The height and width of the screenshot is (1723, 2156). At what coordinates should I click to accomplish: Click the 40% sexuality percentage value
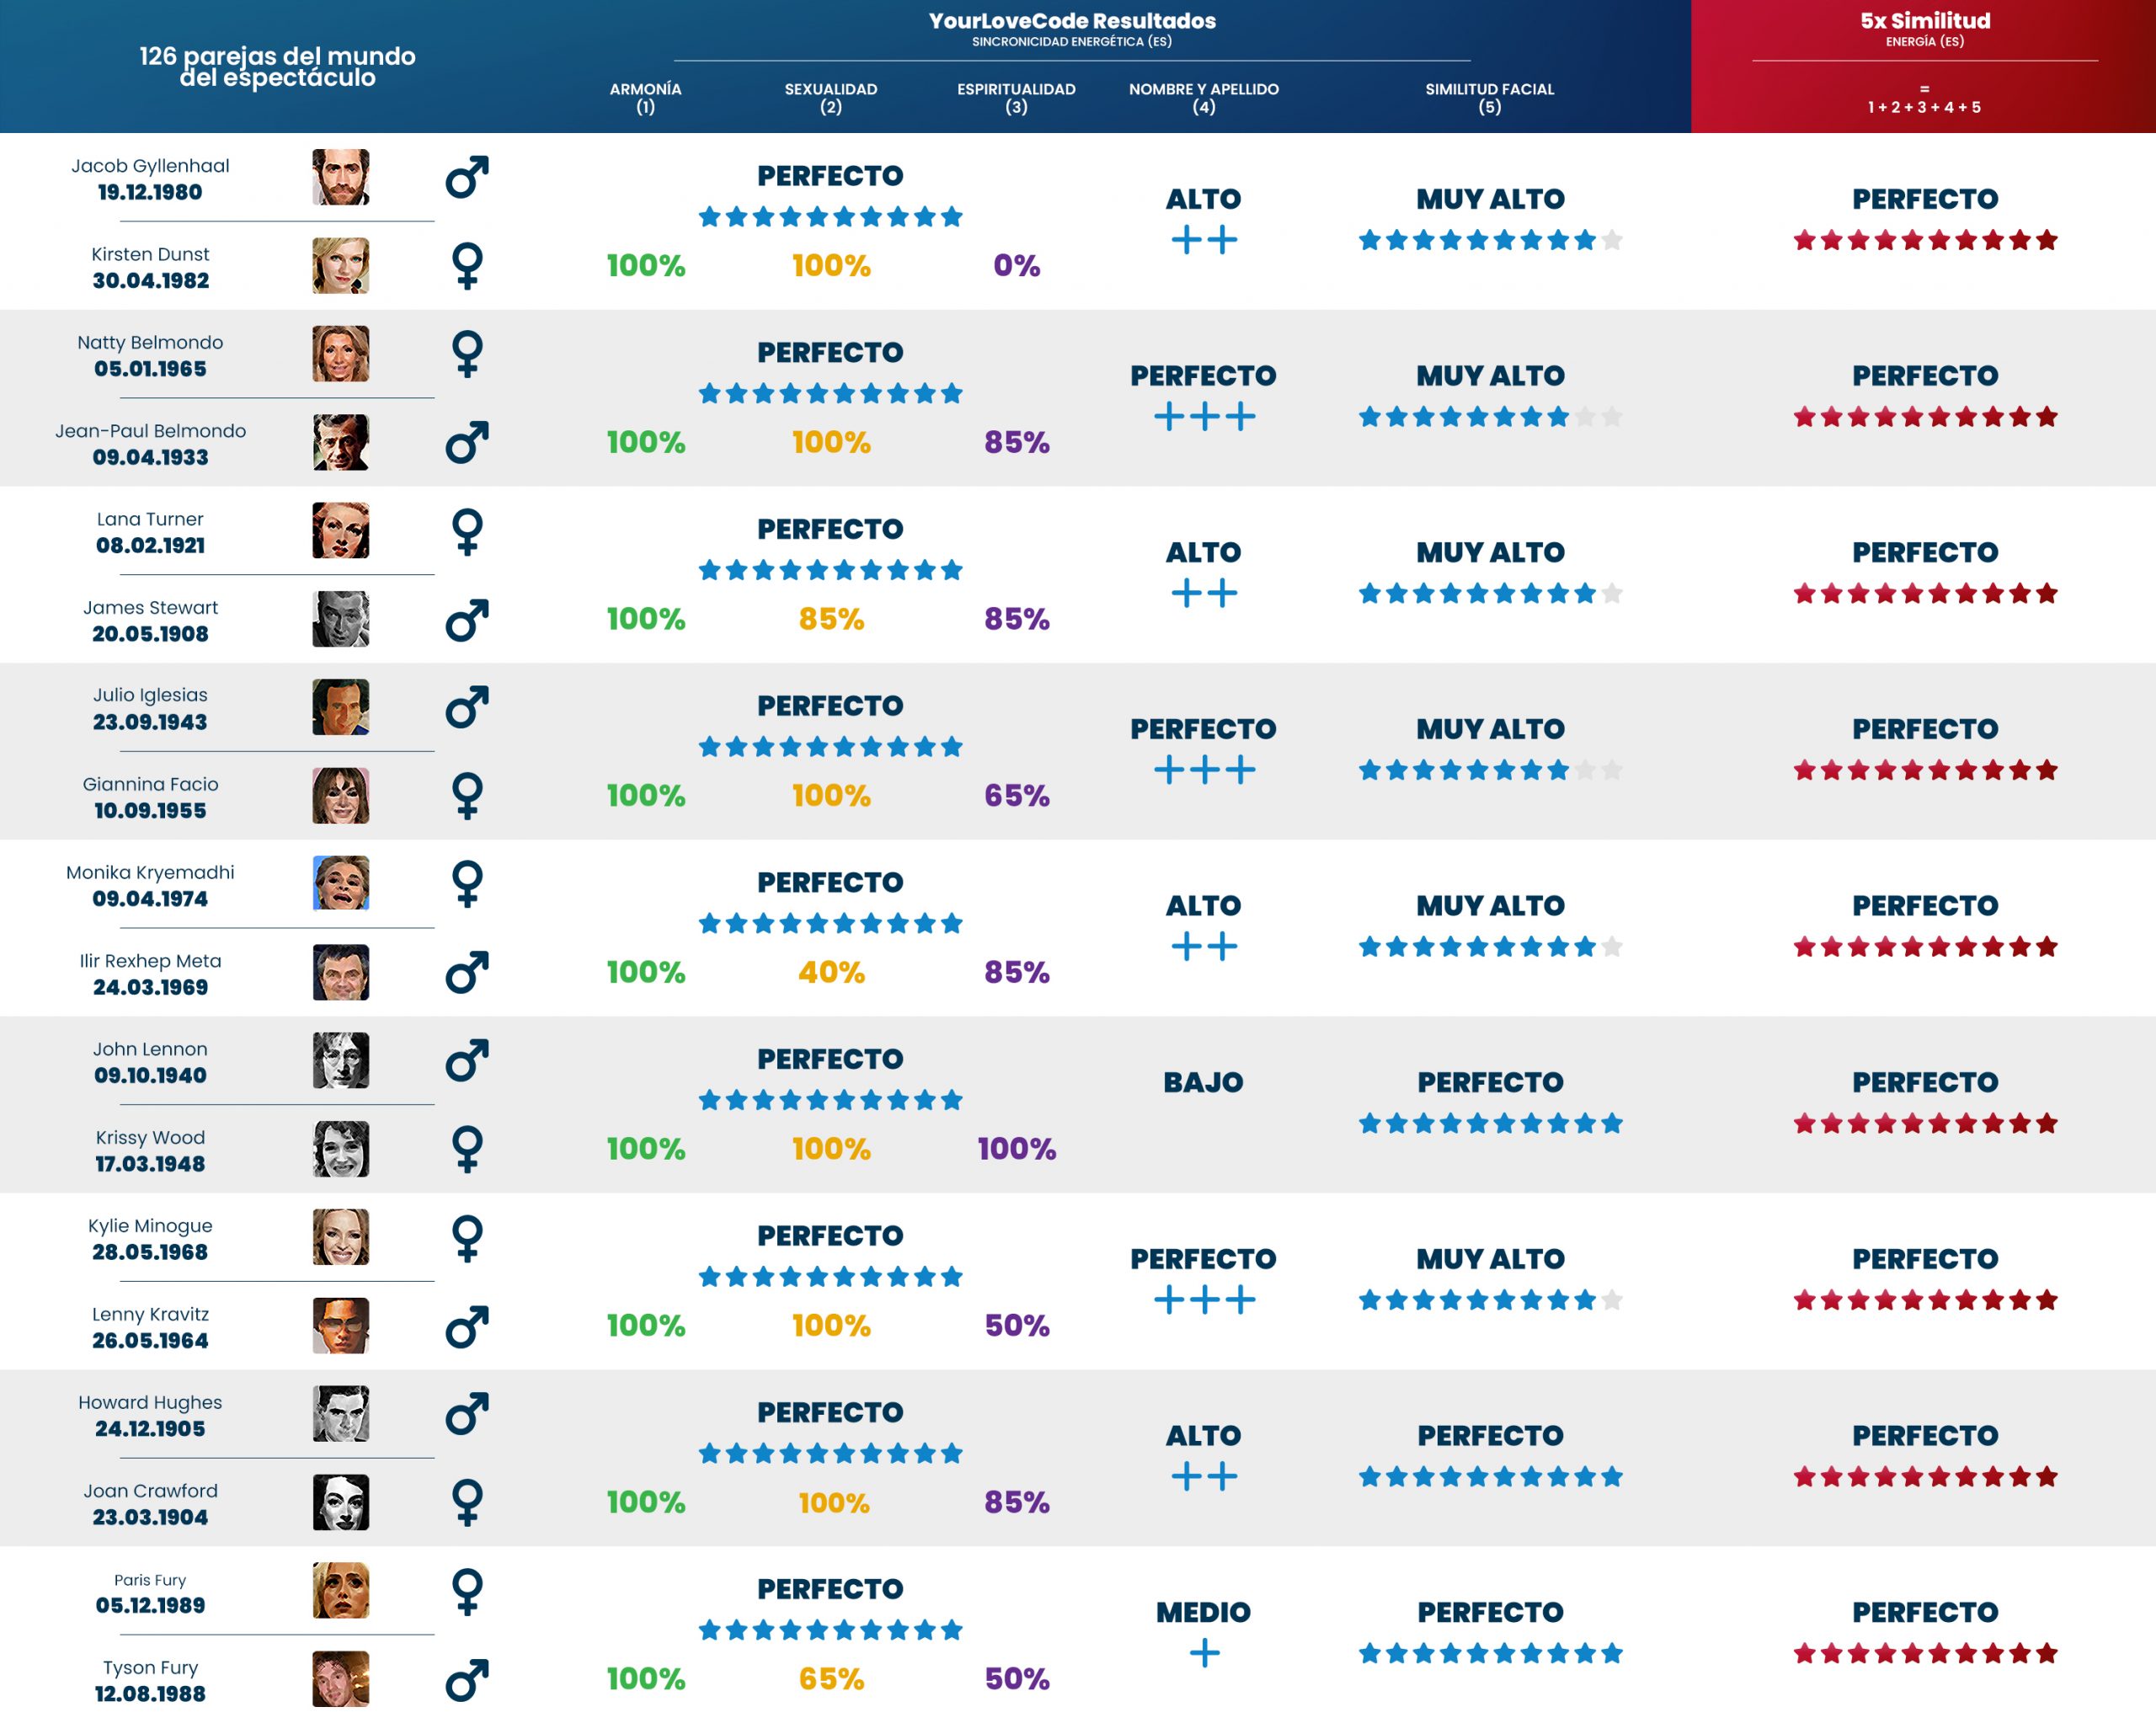tap(831, 972)
